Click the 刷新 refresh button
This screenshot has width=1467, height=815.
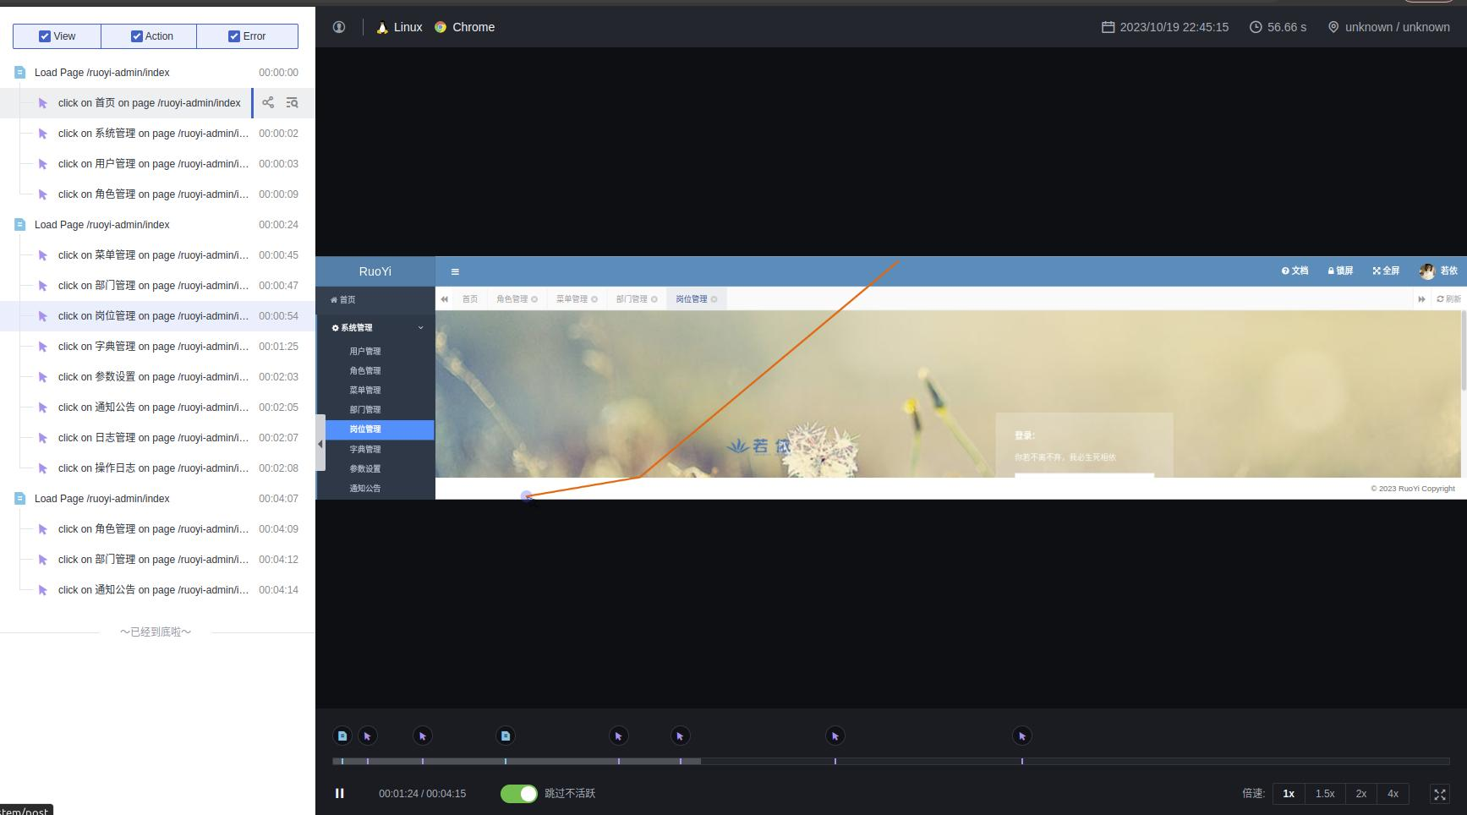coord(1448,299)
